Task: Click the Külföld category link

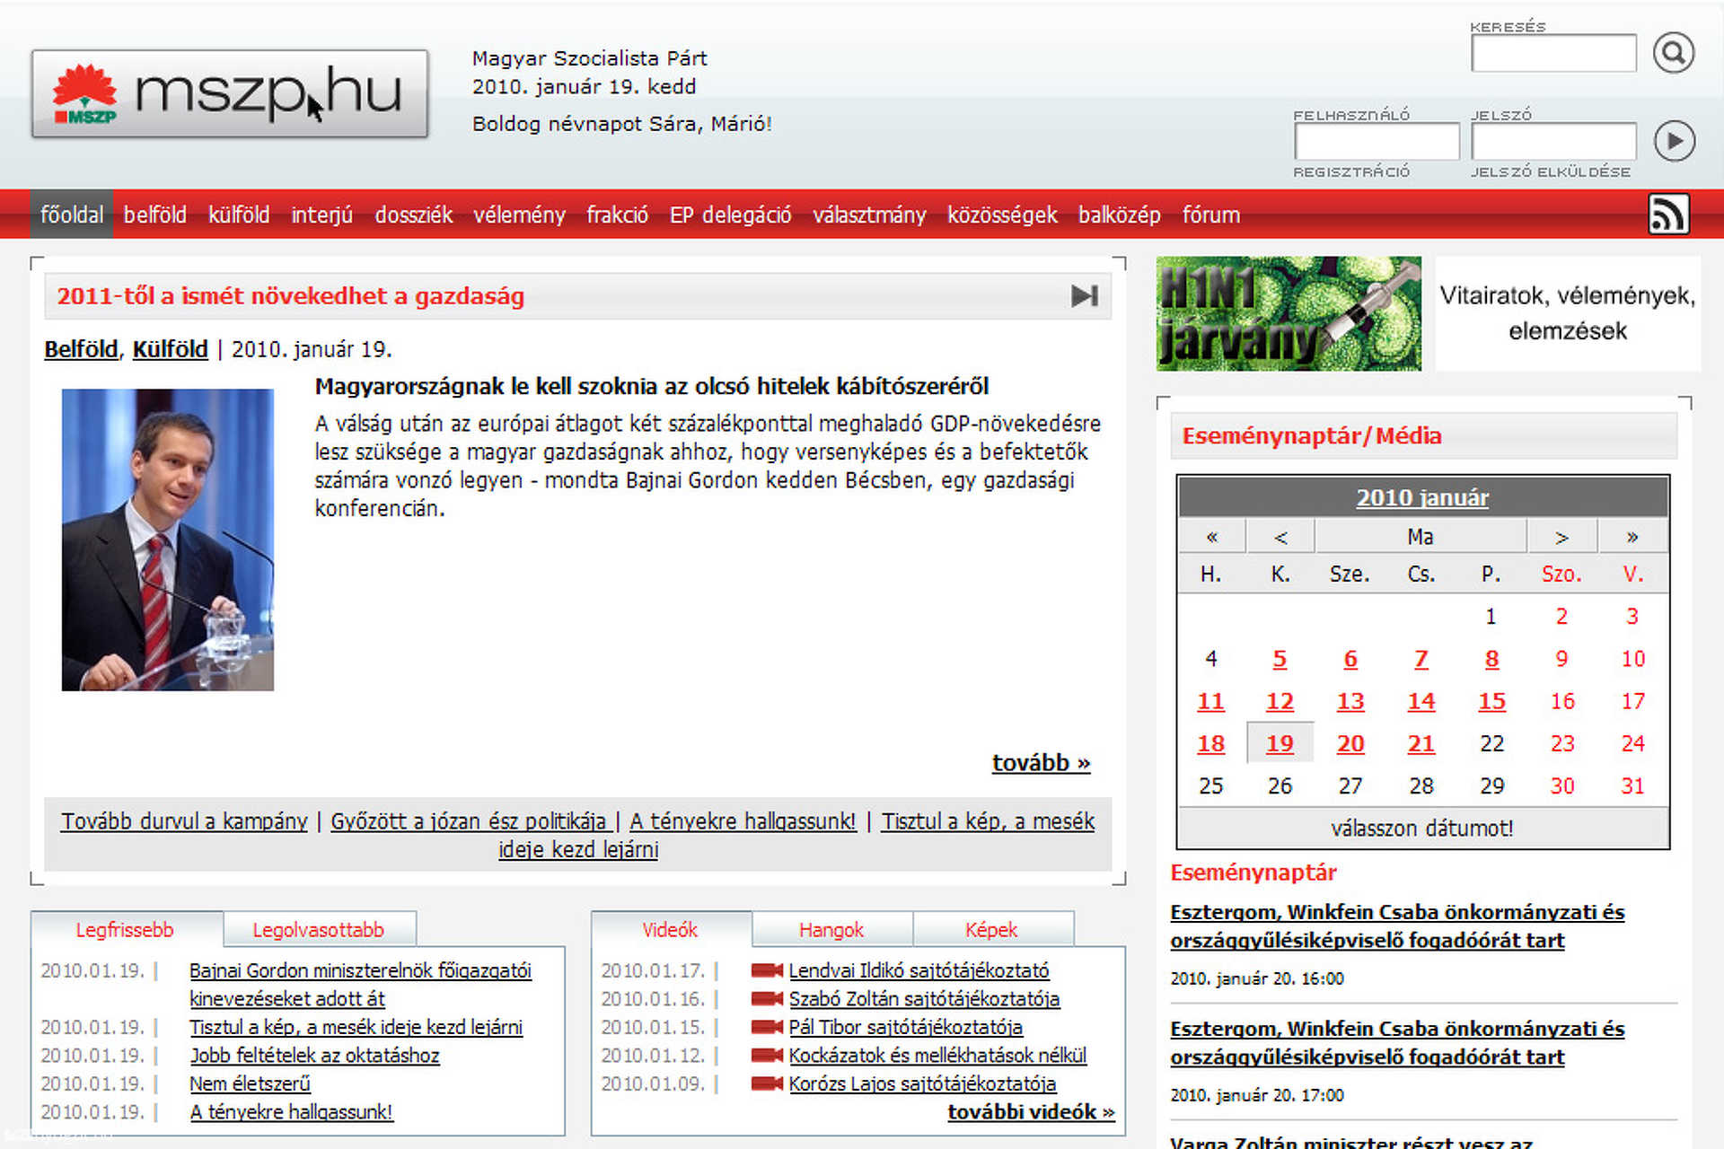Action: click(170, 349)
